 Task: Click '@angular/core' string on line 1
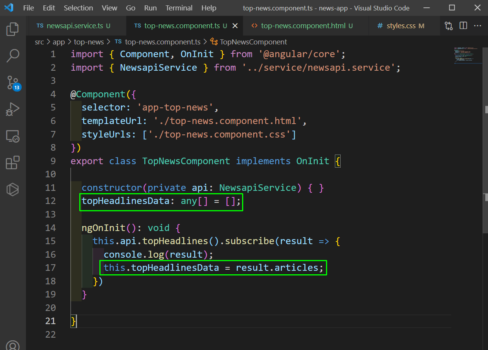tap(300, 54)
